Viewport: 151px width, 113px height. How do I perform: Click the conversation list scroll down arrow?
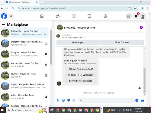[51, 106]
